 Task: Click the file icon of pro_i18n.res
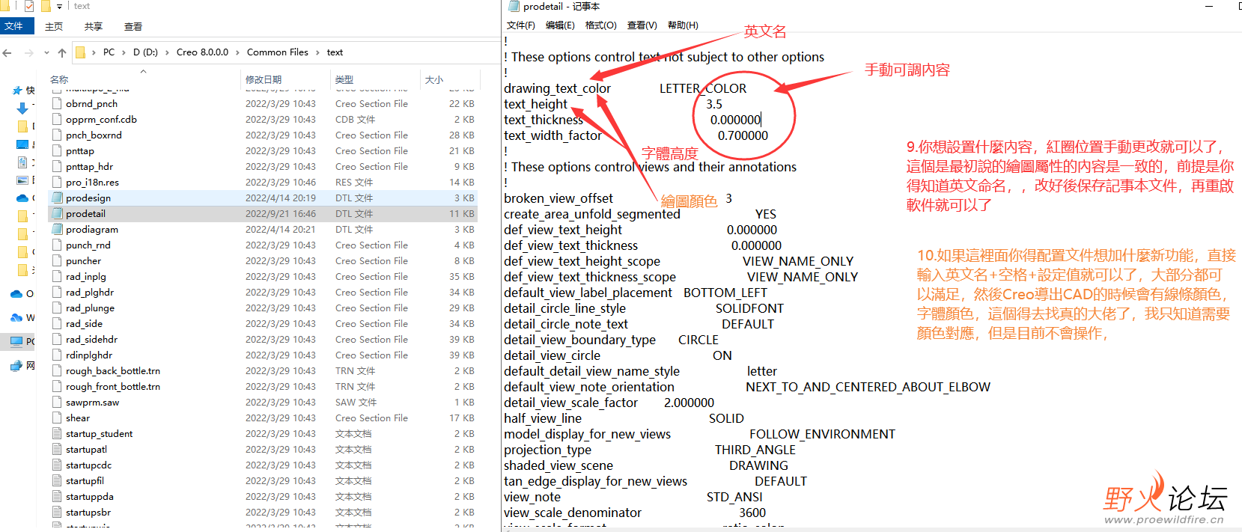click(x=57, y=183)
